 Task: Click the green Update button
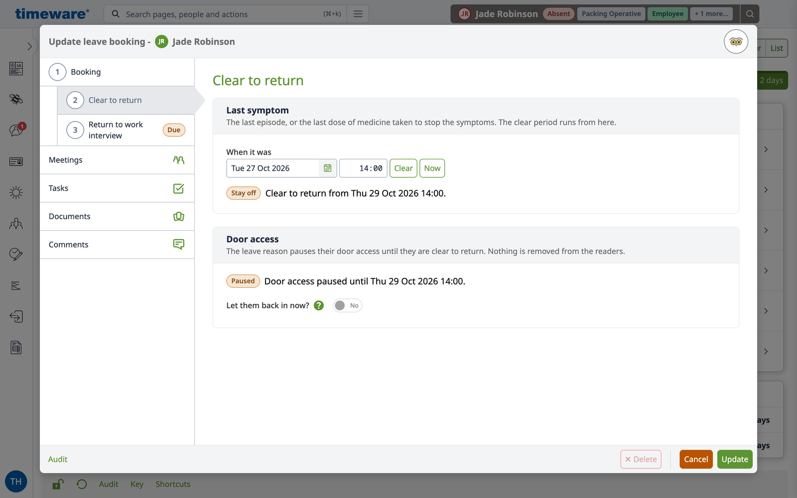[735, 459]
